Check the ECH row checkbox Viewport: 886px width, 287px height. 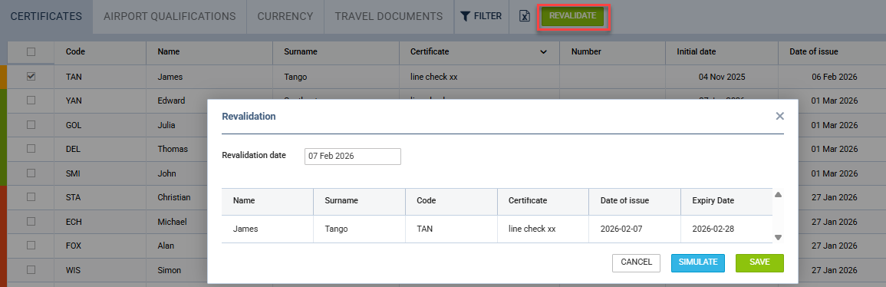coord(31,221)
